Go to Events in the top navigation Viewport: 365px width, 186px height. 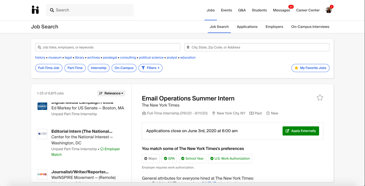click(227, 10)
